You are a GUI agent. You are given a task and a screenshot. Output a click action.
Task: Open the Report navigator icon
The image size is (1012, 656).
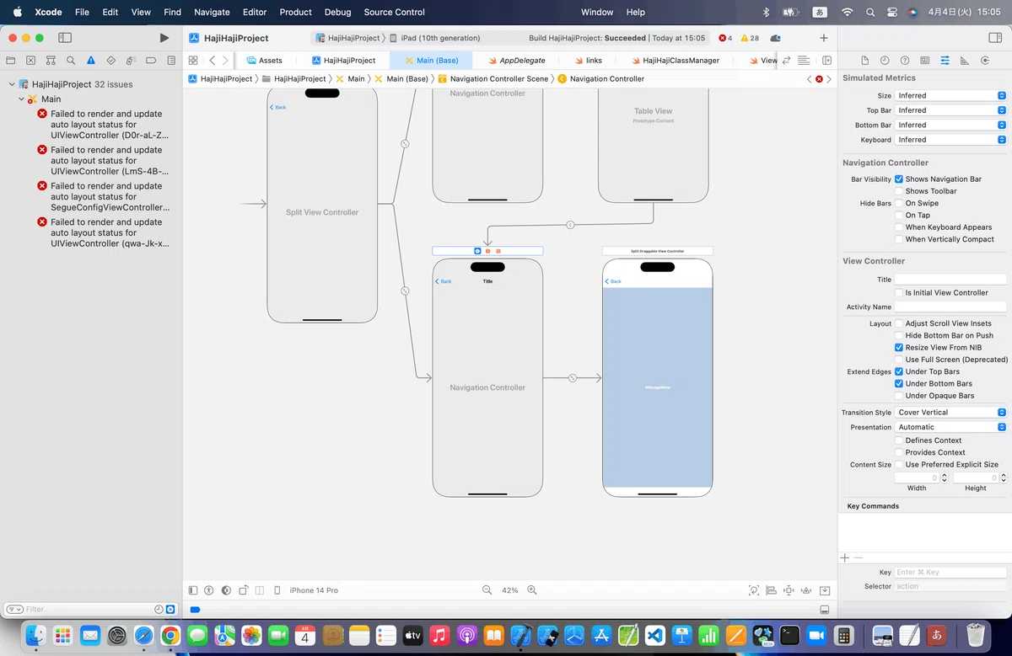tap(171, 61)
